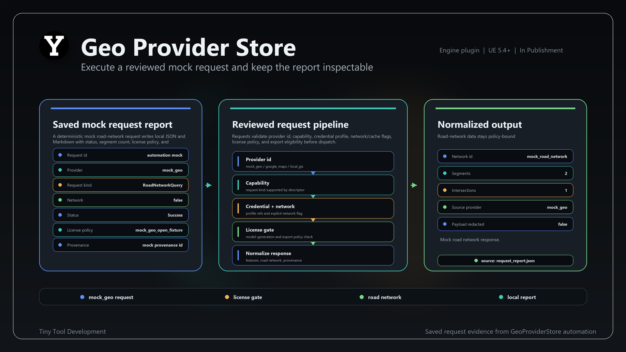Click the Y logo icon

pos(54,46)
